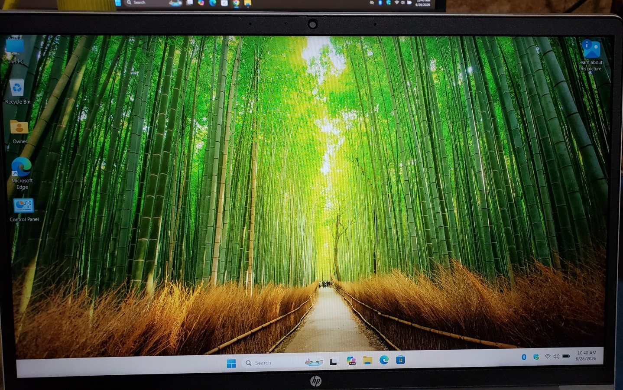Open the This PC desktop icon
This screenshot has width=623, height=390.
pyautogui.click(x=15, y=51)
